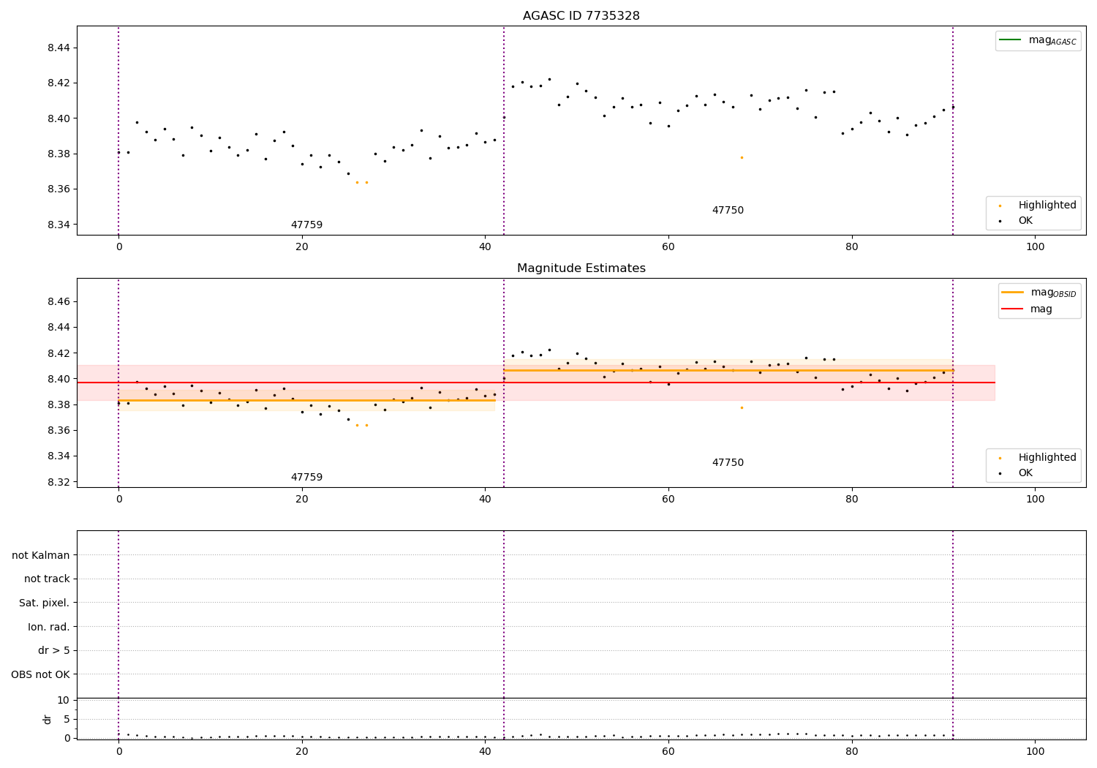Click the 8.44 tick in the top plot
The image size is (1097, 768).
point(59,48)
